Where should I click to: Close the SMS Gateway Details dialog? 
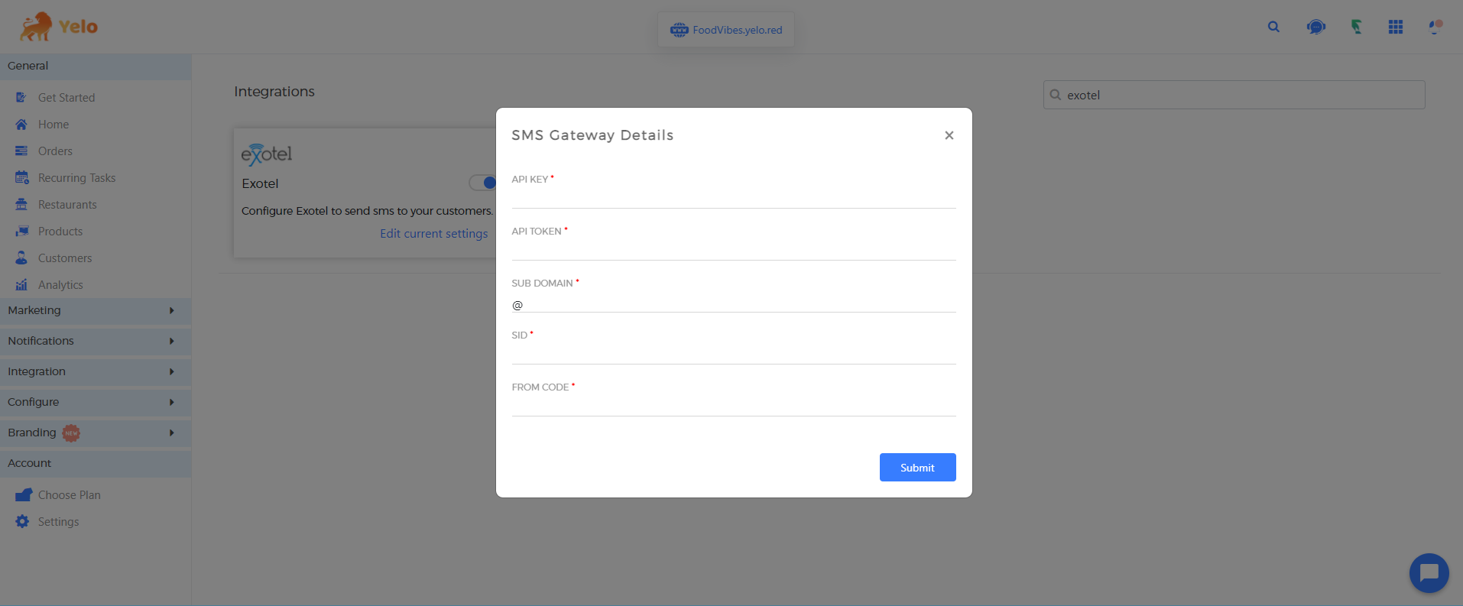coord(949,135)
